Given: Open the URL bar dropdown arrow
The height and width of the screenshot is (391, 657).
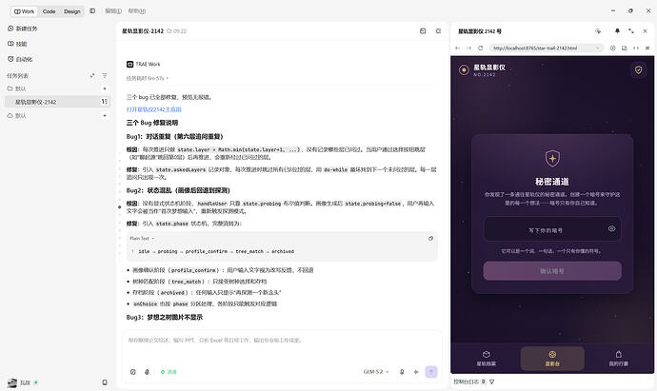Looking at the screenshot, I should (x=598, y=49).
